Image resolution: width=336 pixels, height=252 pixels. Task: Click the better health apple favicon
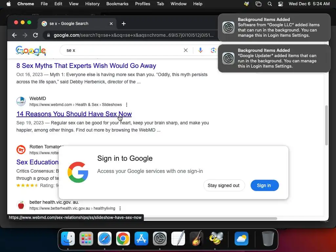coord(21,205)
